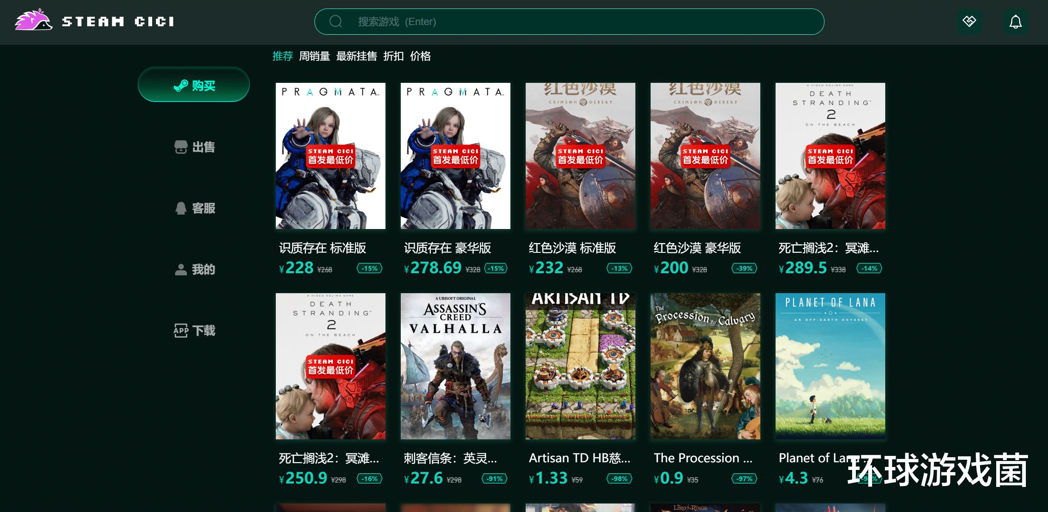
Task: Click the Steam Cici hedgehog logo
Action: click(33, 20)
